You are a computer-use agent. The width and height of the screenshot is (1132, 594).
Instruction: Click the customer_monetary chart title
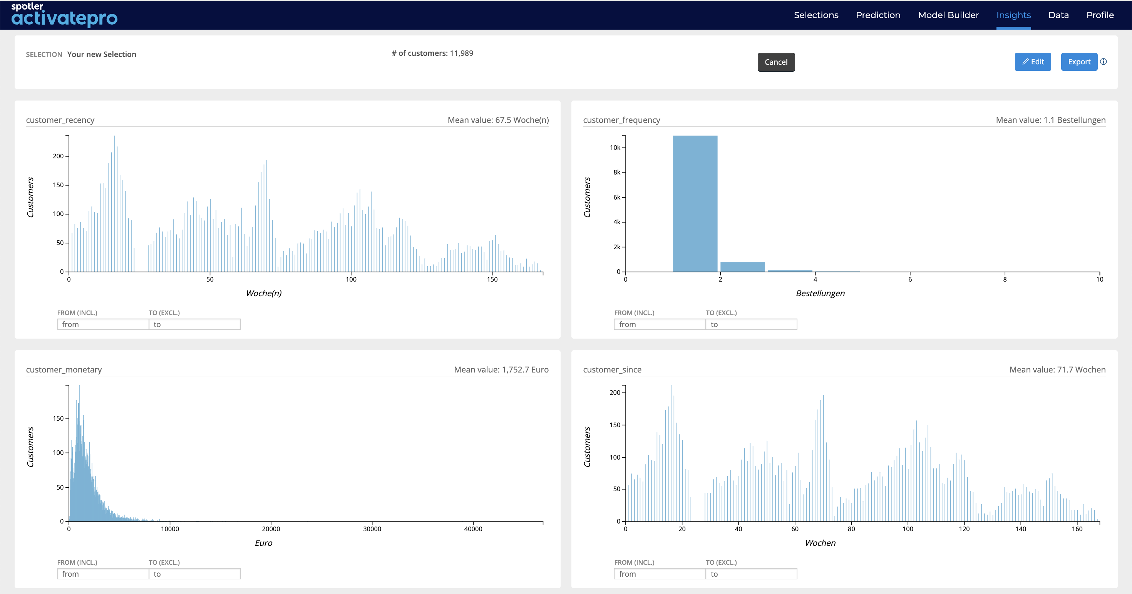(64, 370)
